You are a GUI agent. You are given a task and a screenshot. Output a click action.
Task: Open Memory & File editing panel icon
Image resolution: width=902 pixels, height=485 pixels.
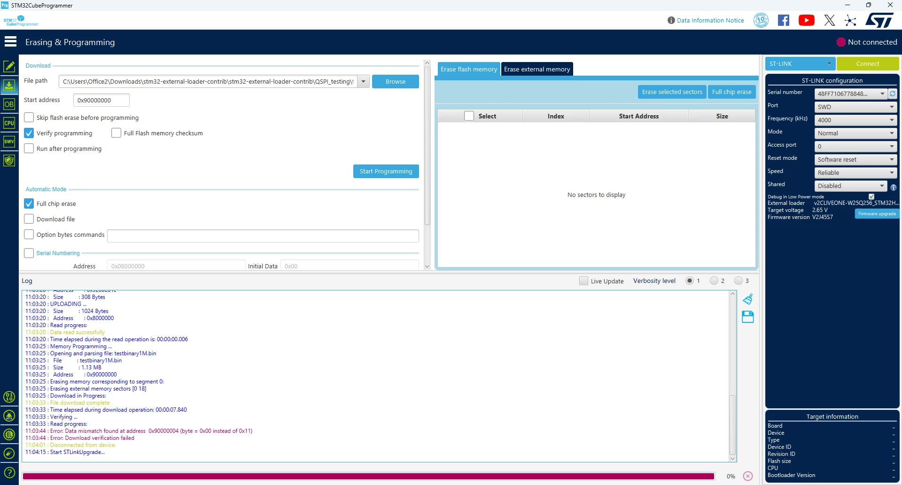pos(9,66)
